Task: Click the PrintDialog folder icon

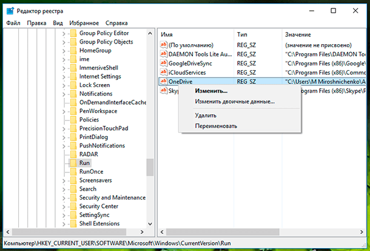Action: click(73, 137)
